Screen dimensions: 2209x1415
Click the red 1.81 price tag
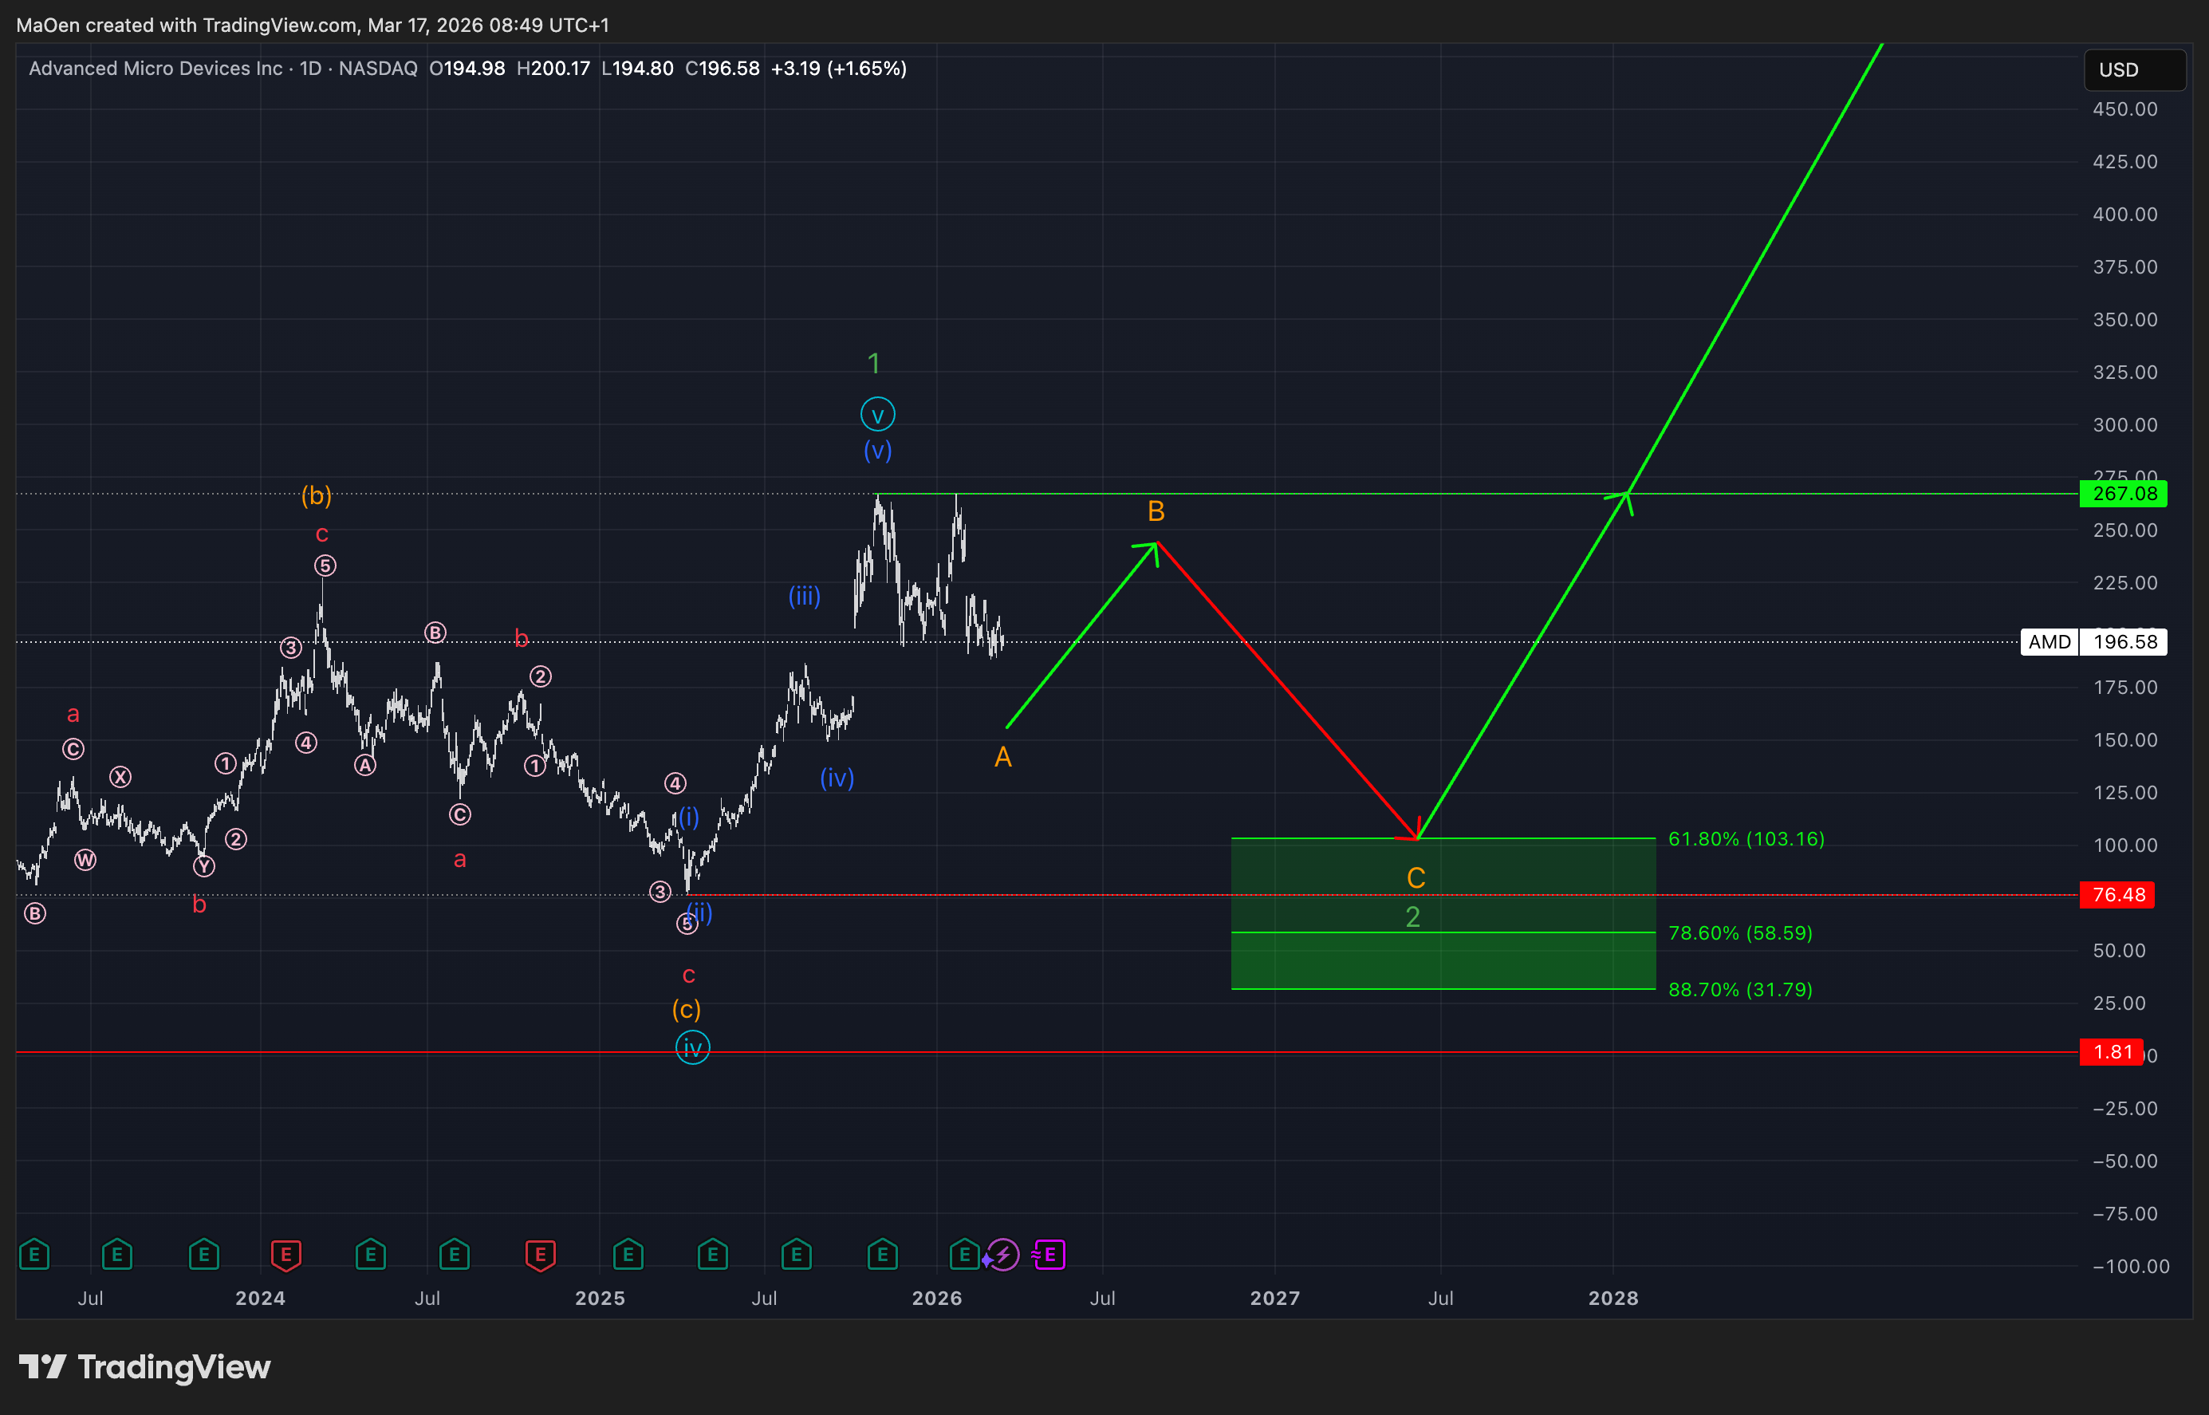[x=2112, y=1052]
